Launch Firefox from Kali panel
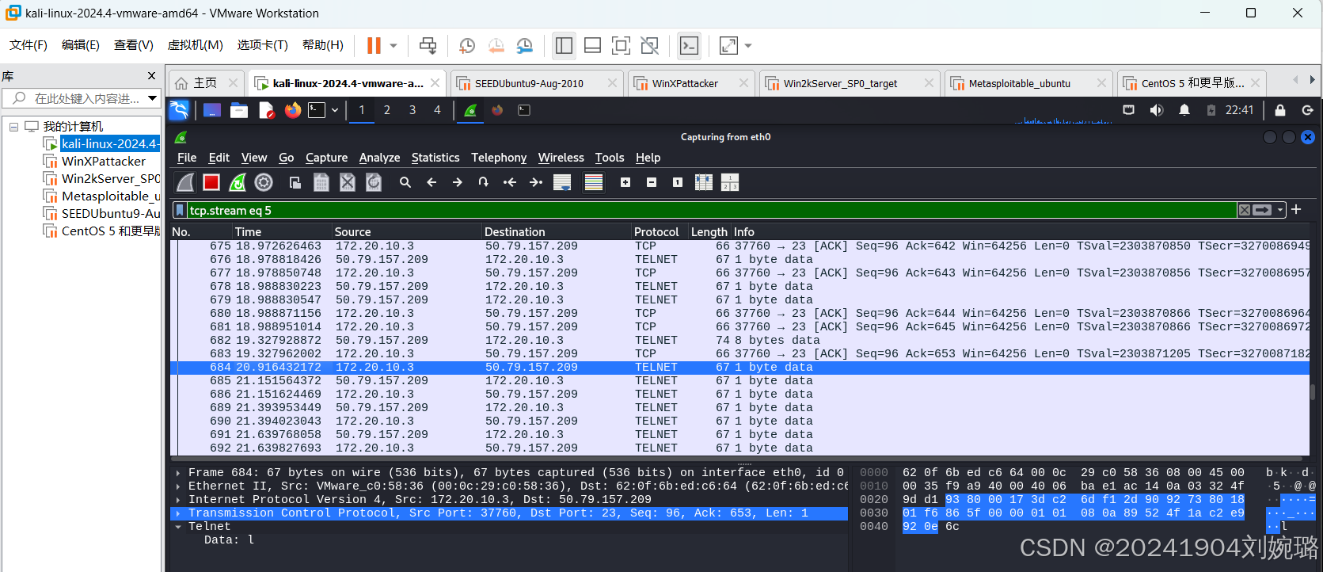 tap(293, 110)
